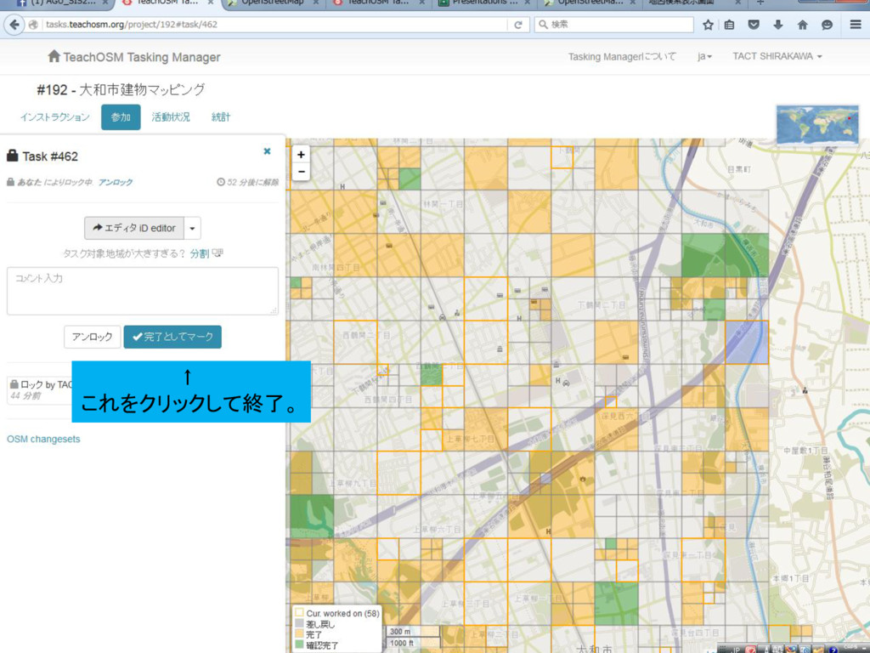Open the Firefox hamburger menu
Screen dimensions: 870x653
point(855,25)
